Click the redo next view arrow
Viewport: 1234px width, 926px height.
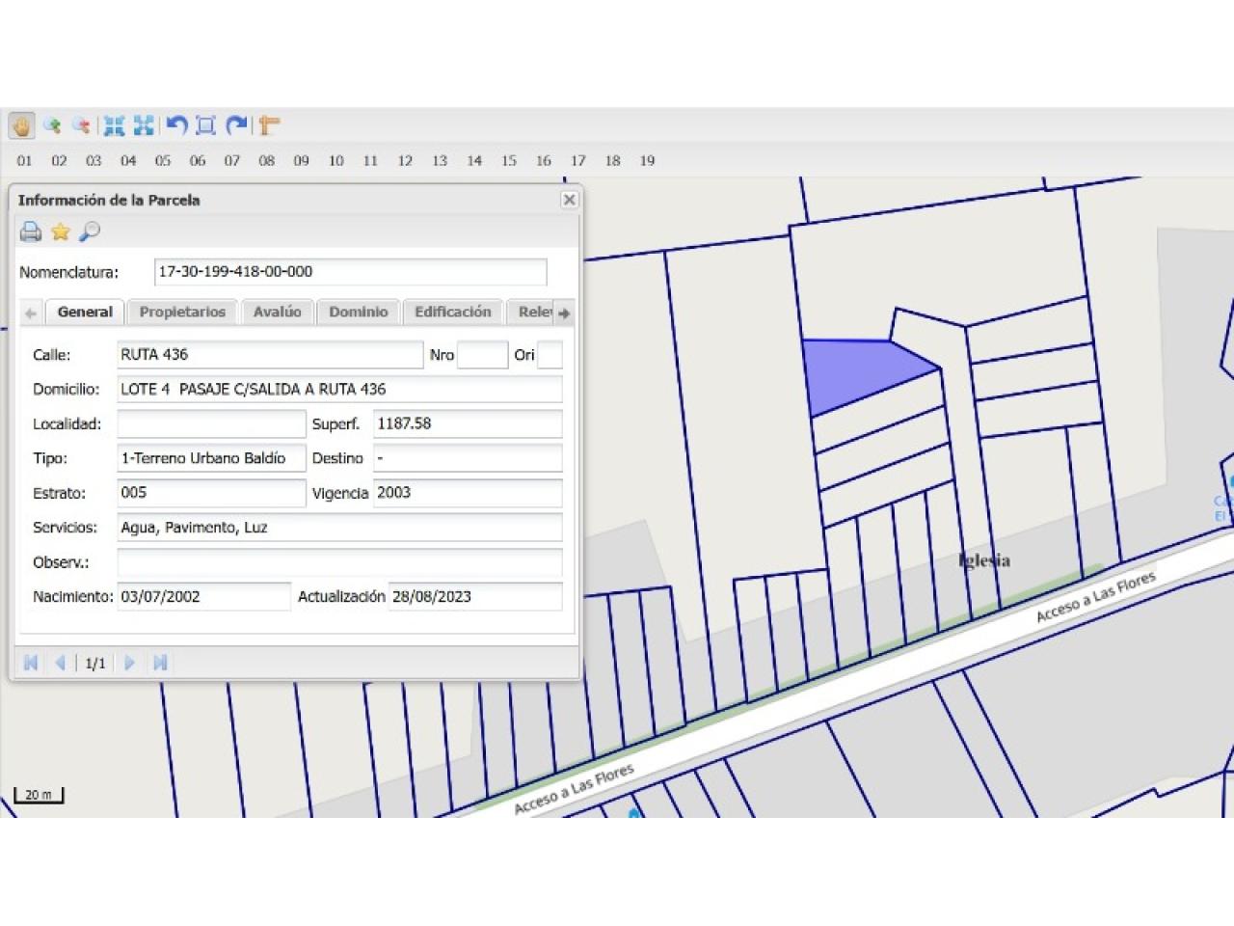click(236, 125)
